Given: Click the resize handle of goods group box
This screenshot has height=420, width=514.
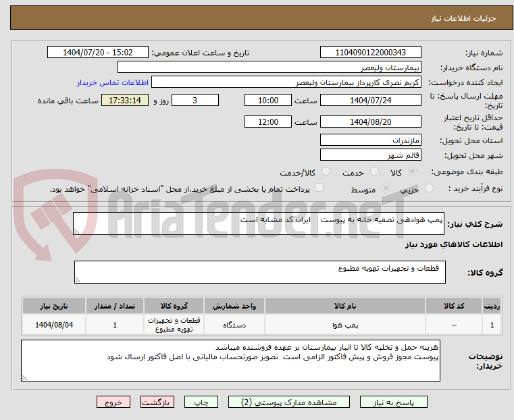Looking at the screenshot, I should 78,280.
